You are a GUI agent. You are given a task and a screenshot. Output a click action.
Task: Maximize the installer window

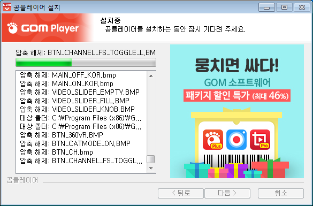284,7
